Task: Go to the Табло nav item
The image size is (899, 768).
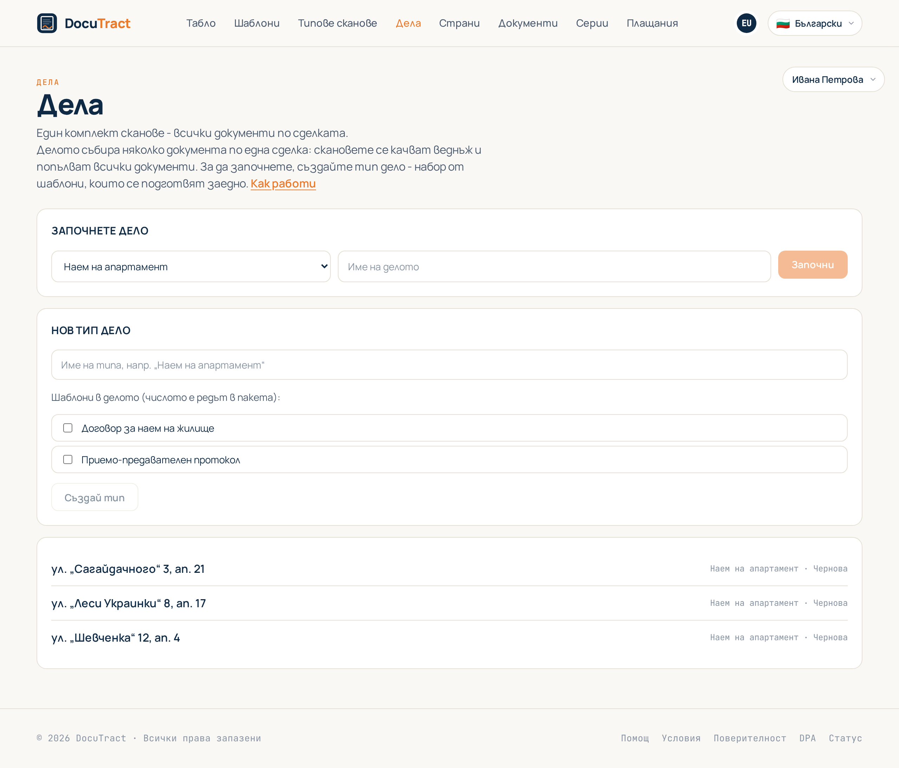Action: point(201,23)
